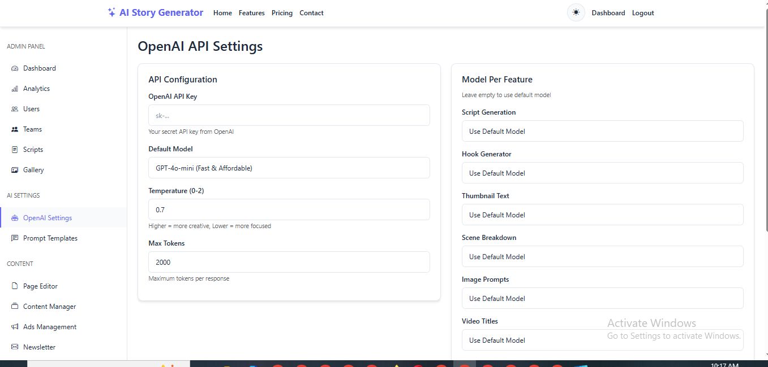Click the Dashboard gauge icon in sidebar
Screen dimensions: 768x367
15,68
